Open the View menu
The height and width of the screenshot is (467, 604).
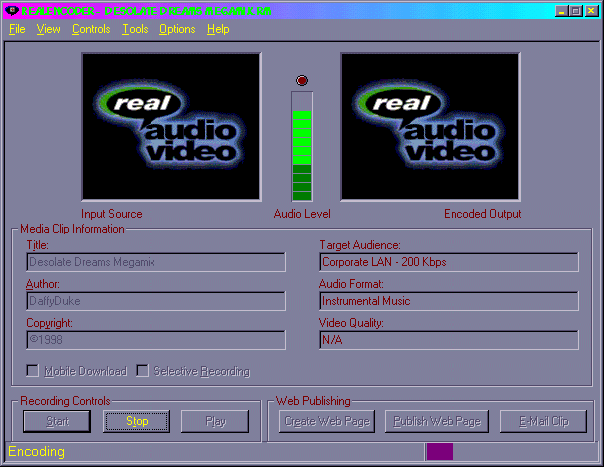48,29
